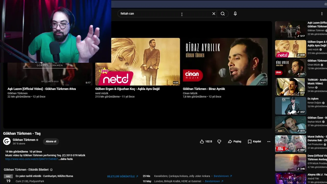
Task: Click 'Gökhan Türkmen - Etkinlik Biletleri' heading
Action: pos(26,170)
